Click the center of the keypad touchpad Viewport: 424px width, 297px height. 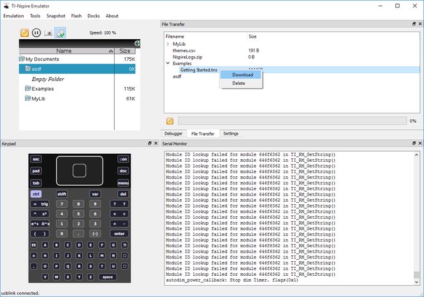pyautogui.click(x=79, y=170)
